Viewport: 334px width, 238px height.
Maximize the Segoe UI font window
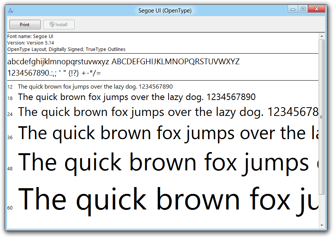tap(303, 9)
